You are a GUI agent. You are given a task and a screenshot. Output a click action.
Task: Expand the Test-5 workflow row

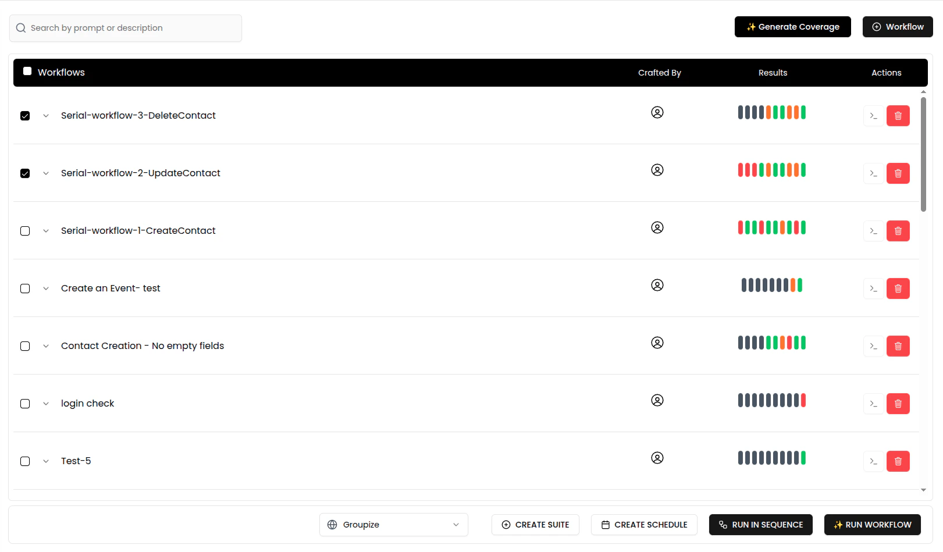pos(46,461)
